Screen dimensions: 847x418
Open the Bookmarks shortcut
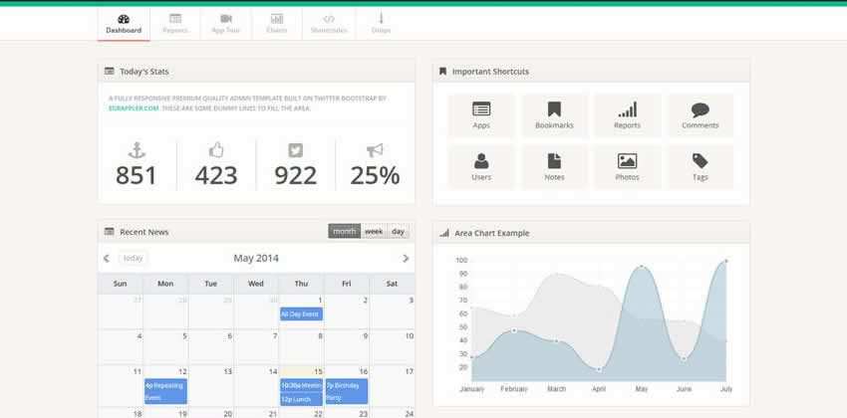[554, 115]
